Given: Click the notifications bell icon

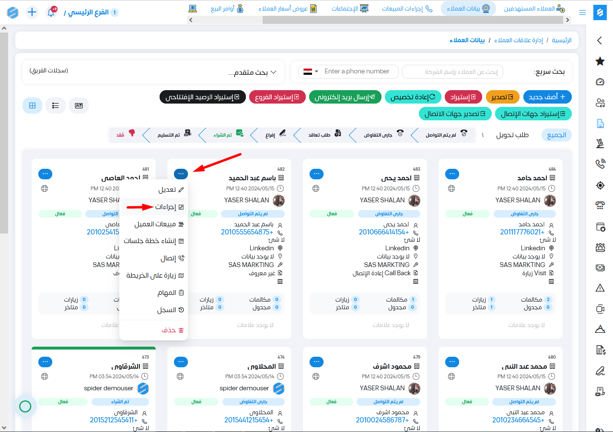Looking at the screenshot, I should [51, 12].
